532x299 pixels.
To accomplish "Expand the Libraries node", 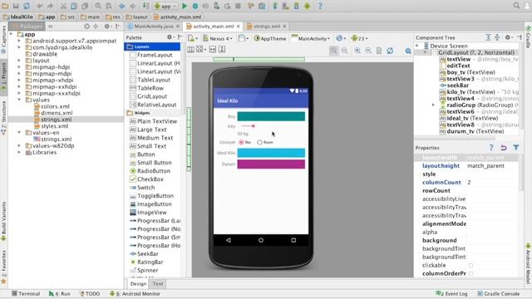I will (19, 152).
